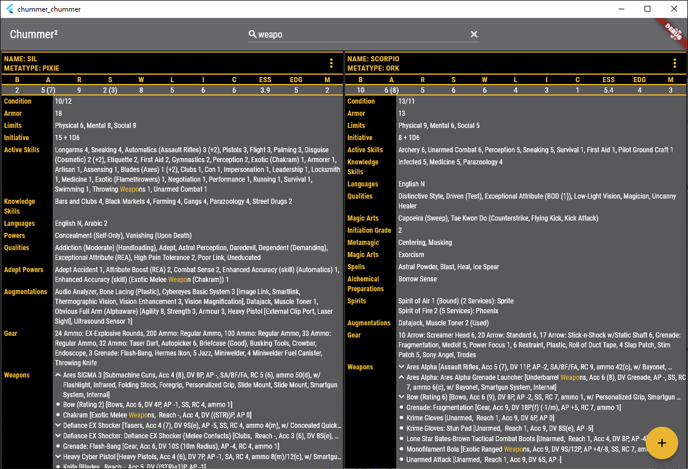Image resolution: width=688 pixels, height=469 pixels.
Task: Click SCORPIO's Condition value 13/11
Action: (x=407, y=101)
